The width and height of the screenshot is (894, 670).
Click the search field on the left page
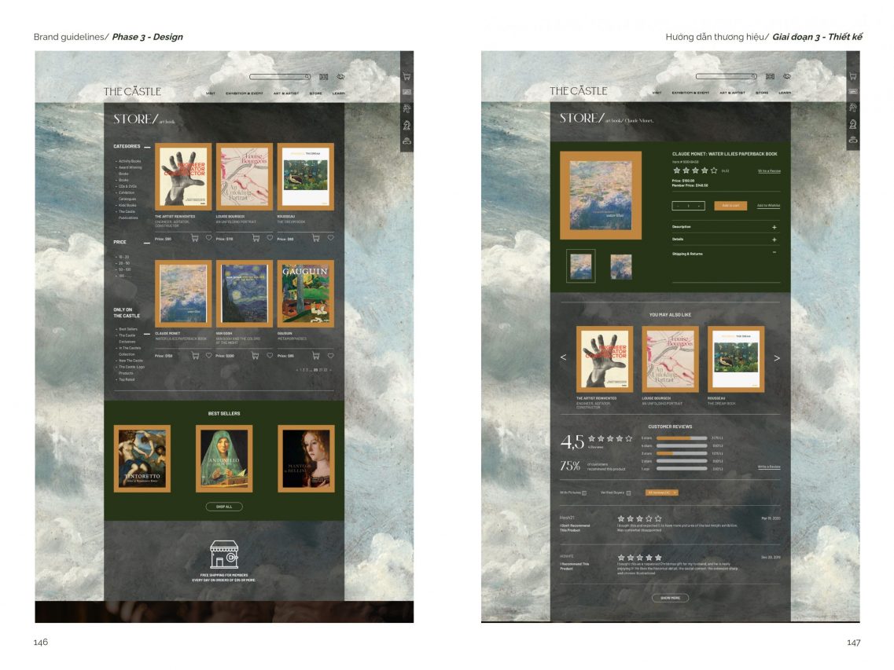pyautogui.click(x=280, y=77)
